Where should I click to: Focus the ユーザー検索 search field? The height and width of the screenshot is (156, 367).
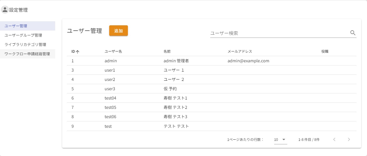click(x=279, y=33)
